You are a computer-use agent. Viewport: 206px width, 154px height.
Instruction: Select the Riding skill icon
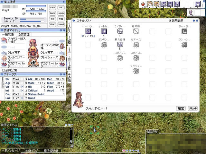(120, 31)
